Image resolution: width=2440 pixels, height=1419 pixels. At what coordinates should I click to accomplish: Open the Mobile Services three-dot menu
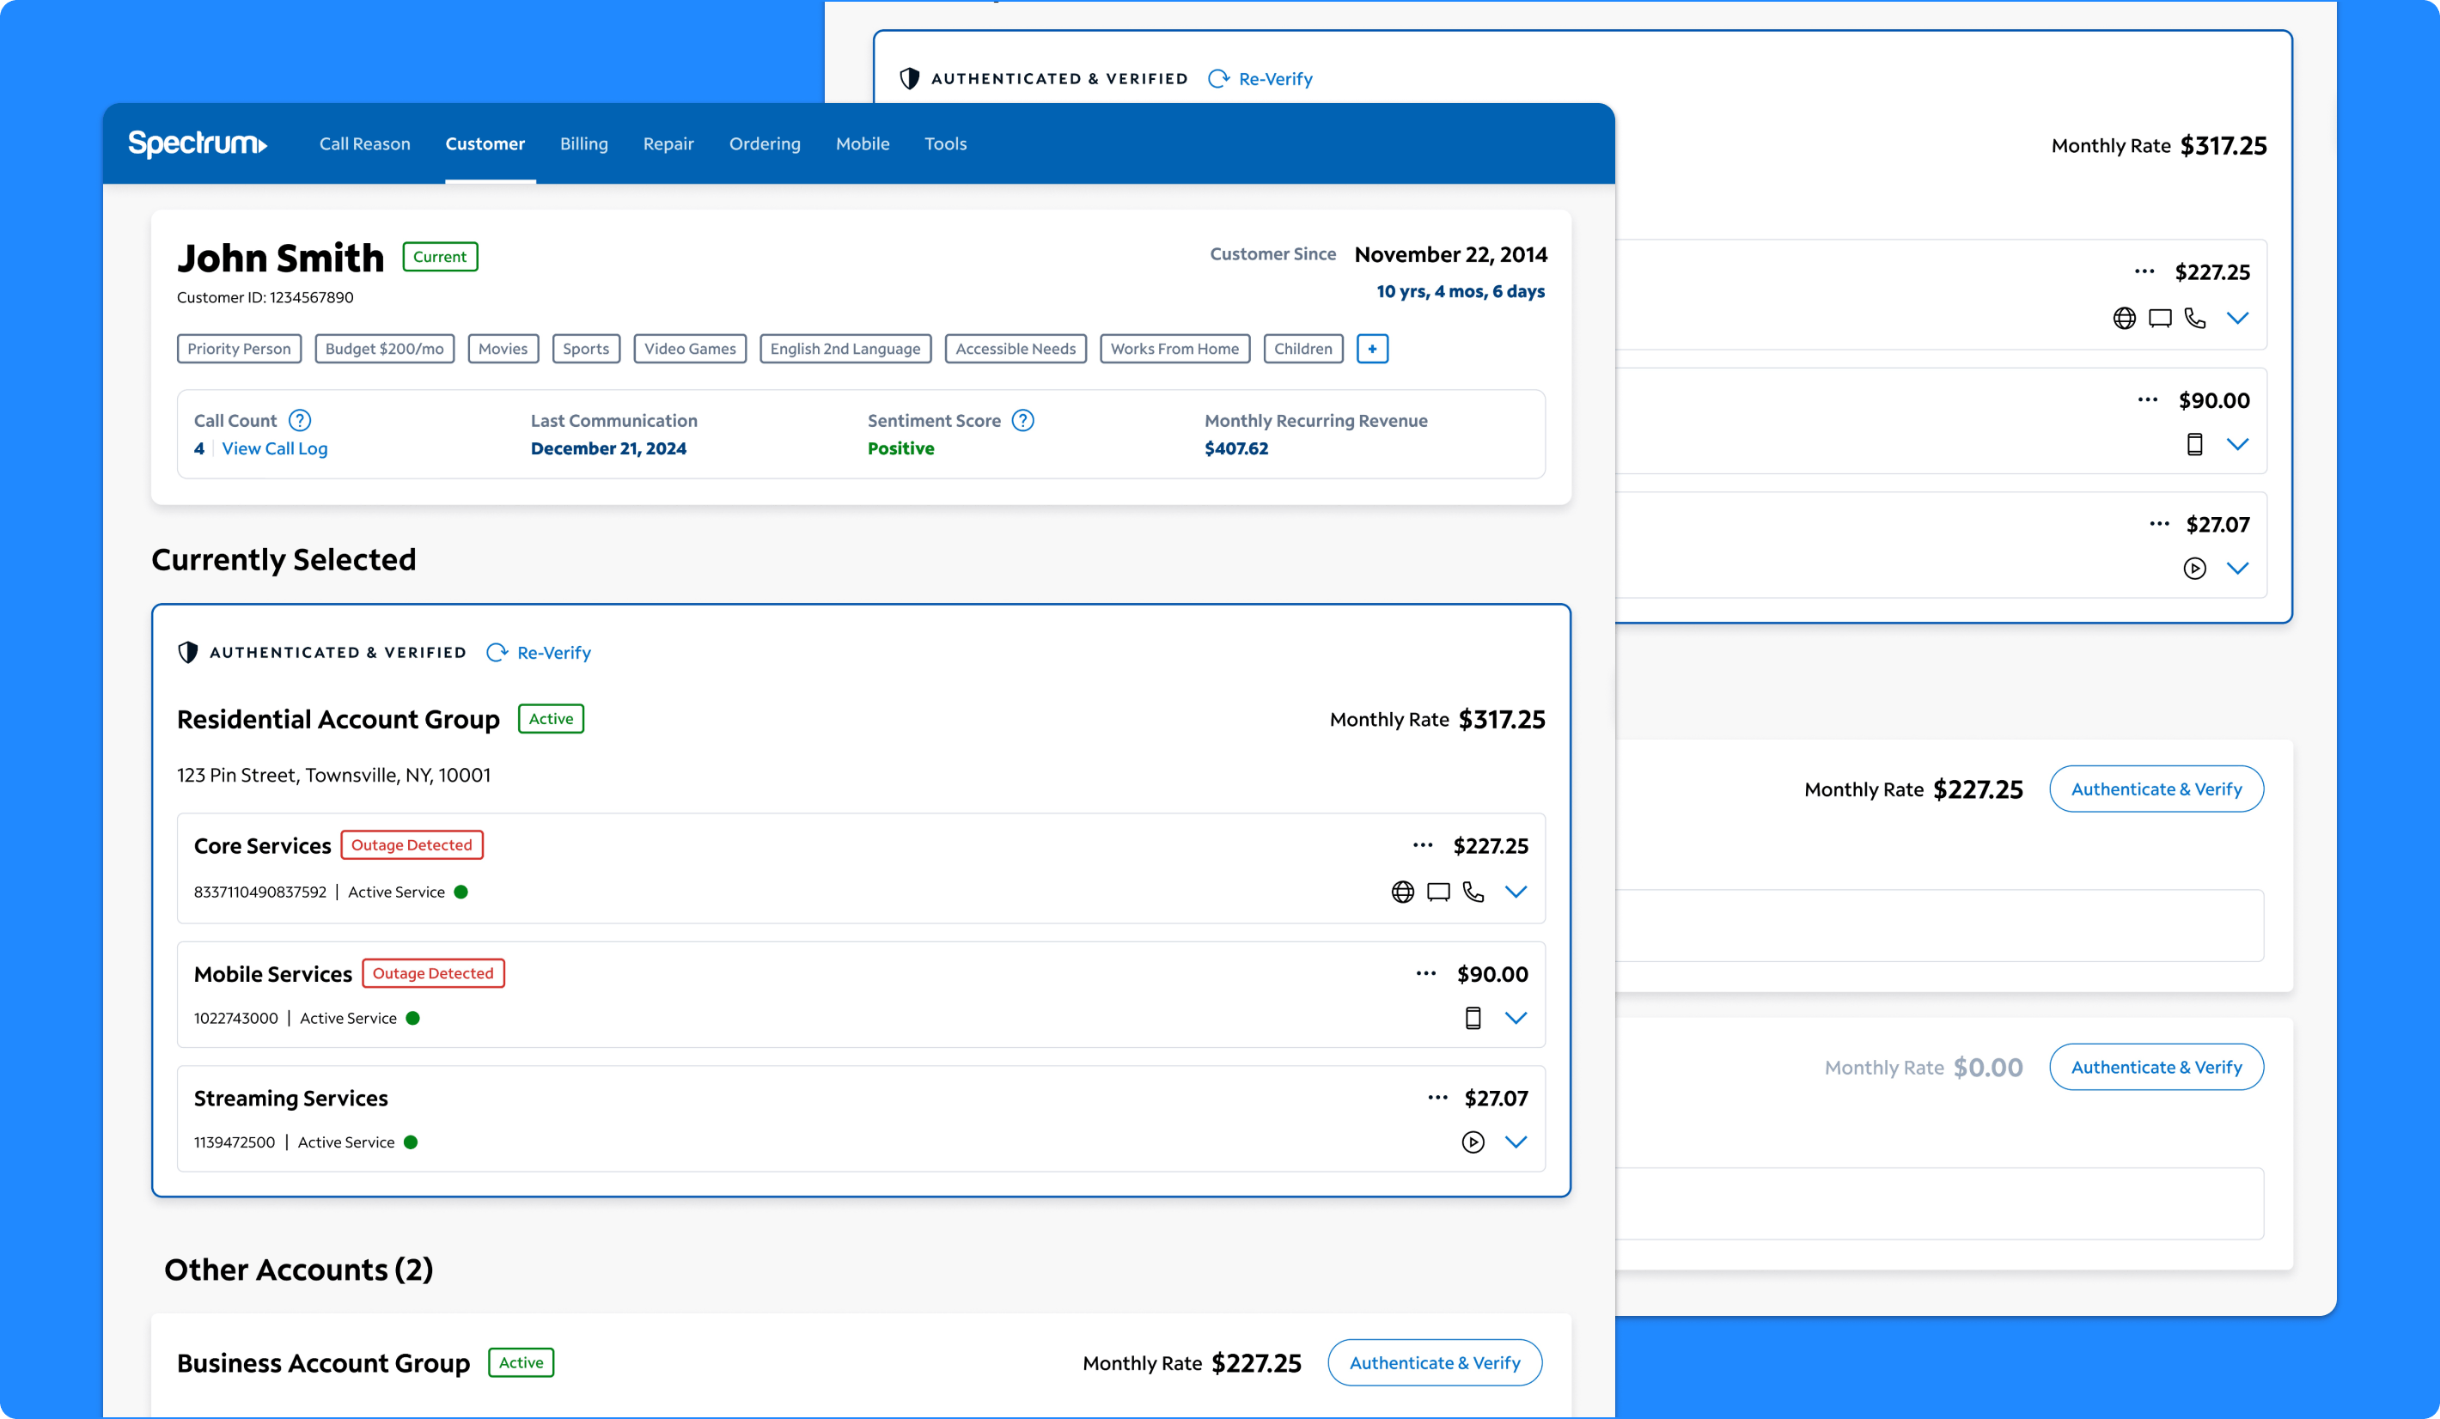1425,973
